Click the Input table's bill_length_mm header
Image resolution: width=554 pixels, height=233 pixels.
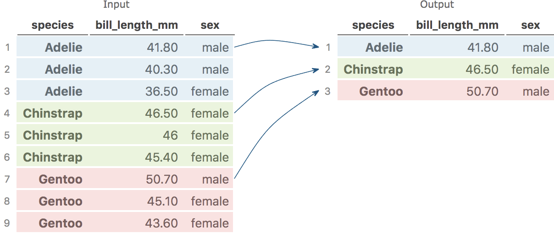tap(137, 25)
